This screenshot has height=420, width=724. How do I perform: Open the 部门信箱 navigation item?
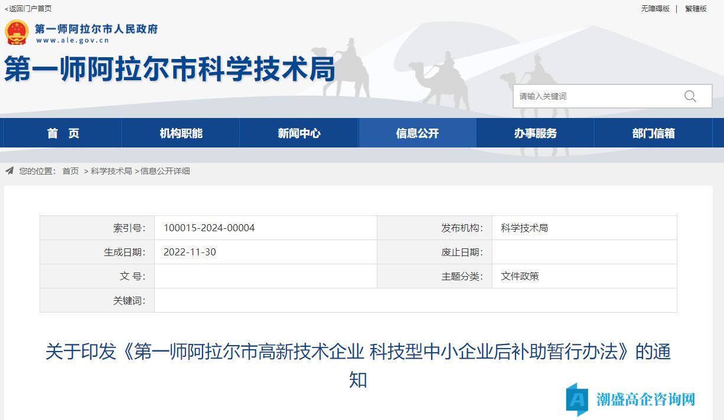click(x=654, y=133)
